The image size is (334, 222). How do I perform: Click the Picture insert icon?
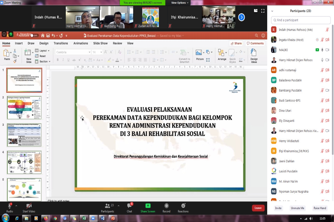tap(199, 53)
